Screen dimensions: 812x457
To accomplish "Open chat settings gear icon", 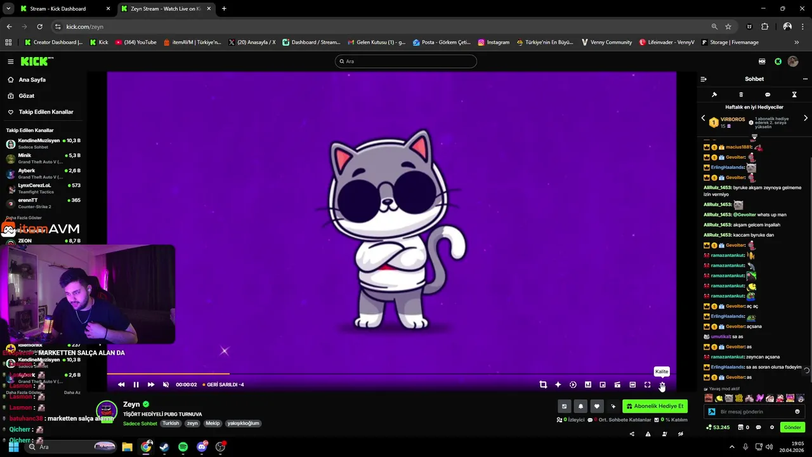I will [x=771, y=427].
